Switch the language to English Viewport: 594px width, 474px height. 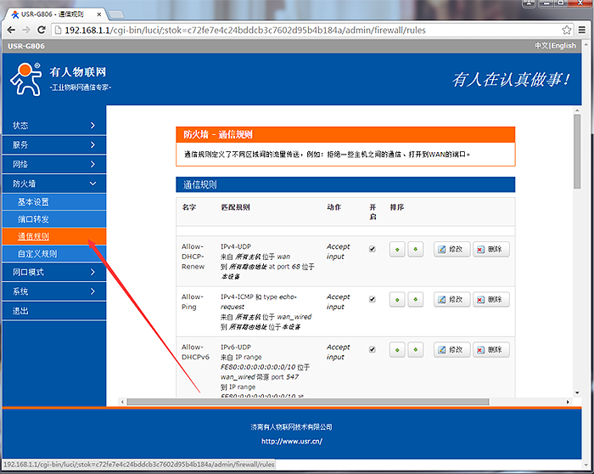pyautogui.click(x=563, y=46)
